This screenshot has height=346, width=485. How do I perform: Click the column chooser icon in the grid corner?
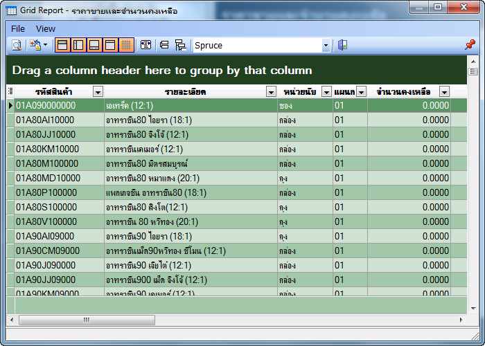pyautogui.click(x=10, y=91)
